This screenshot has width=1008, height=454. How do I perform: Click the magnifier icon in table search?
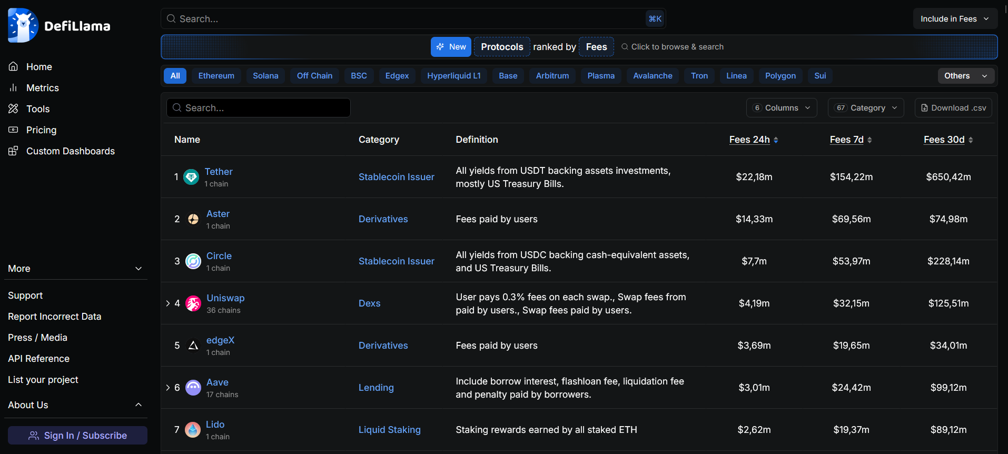point(177,107)
